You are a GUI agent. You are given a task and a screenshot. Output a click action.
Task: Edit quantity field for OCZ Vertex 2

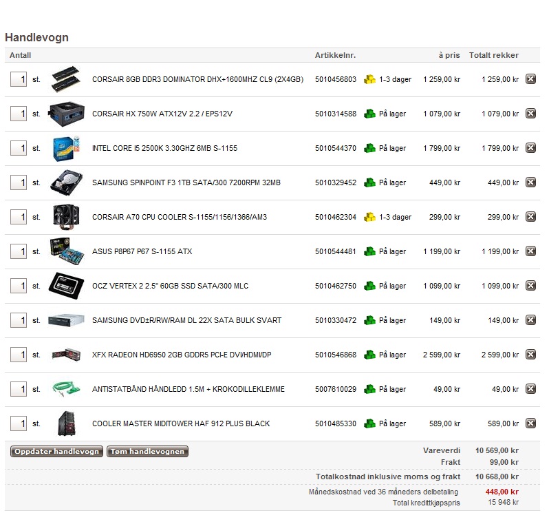[x=19, y=286]
